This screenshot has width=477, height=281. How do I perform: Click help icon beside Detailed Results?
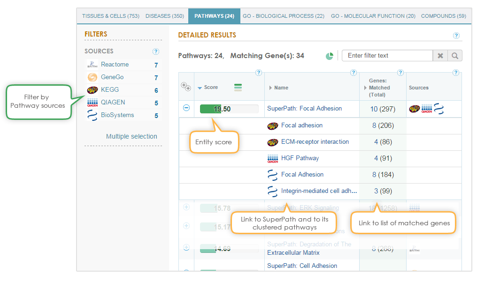(456, 36)
